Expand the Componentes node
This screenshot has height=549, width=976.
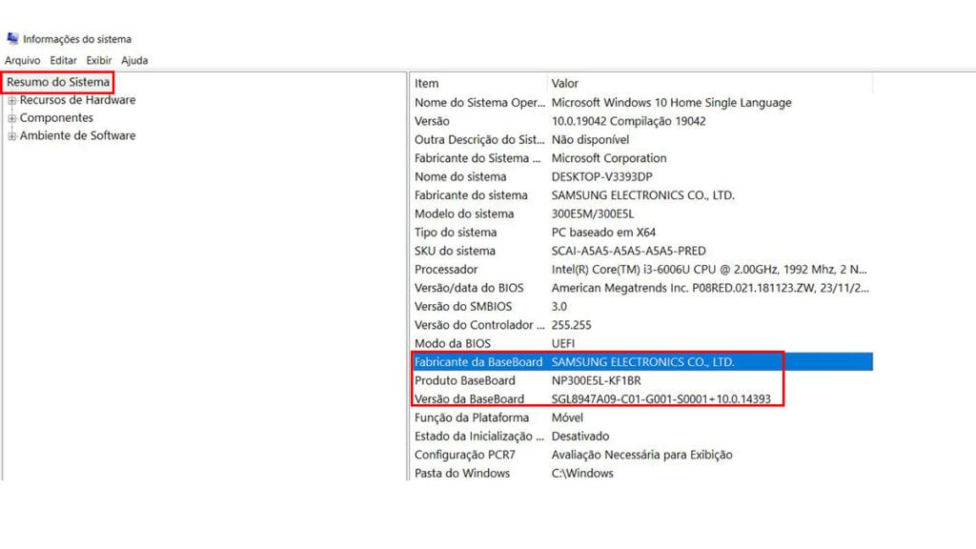[11, 118]
